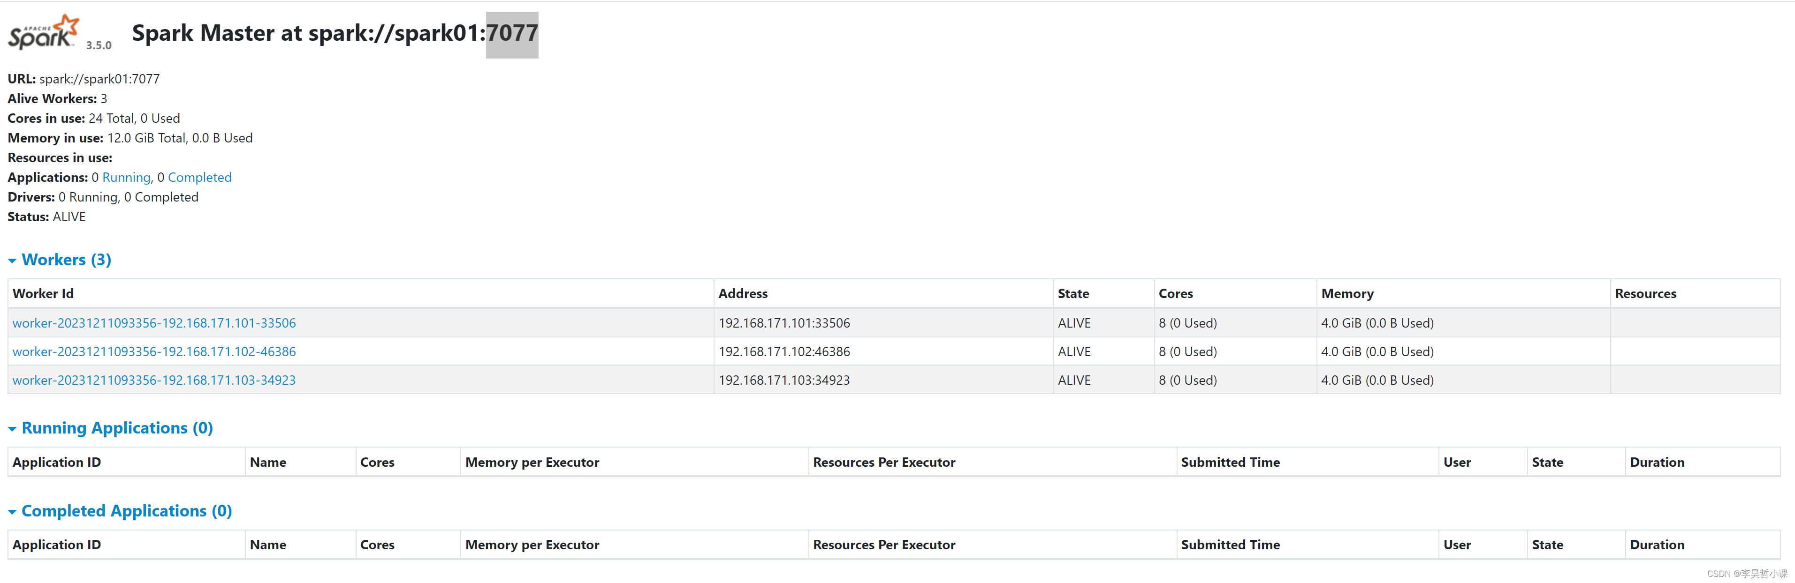The image size is (1795, 583).
Task: Open the Running applications link in summary
Action: pyautogui.click(x=126, y=178)
